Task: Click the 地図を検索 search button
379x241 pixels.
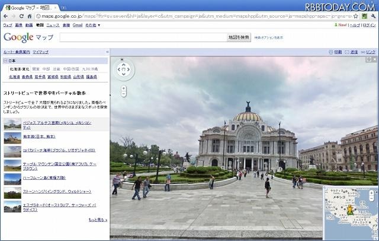Action: click(x=239, y=37)
